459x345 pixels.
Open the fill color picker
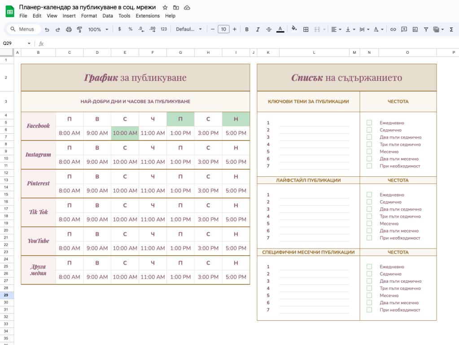[x=294, y=29]
